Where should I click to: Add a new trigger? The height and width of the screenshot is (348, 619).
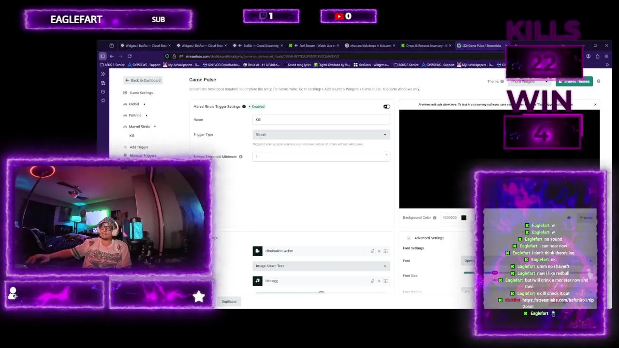[x=139, y=147]
